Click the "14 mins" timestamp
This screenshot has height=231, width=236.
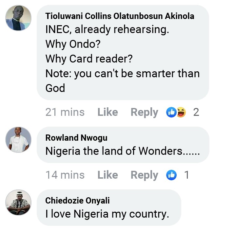click(65, 175)
